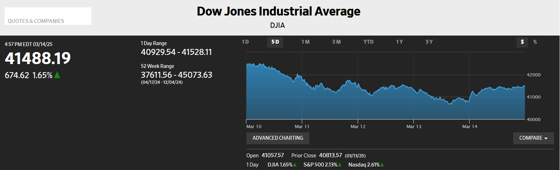560x170 pixels.
Task: Click the green up arrow beside 1.65%
Action: click(x=57, y=75)
